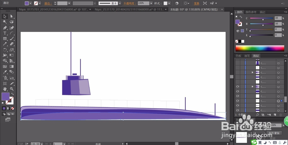Viewport: 288px width, 145px height.
Task: Choose the Rectangle tool
Action: point(5,39)
